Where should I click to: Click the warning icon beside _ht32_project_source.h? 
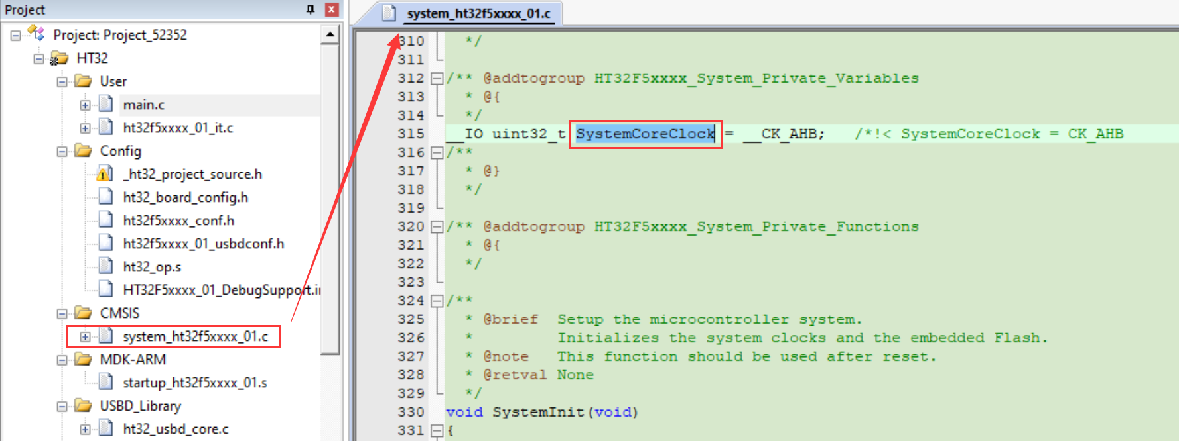(x=105, y=174)
